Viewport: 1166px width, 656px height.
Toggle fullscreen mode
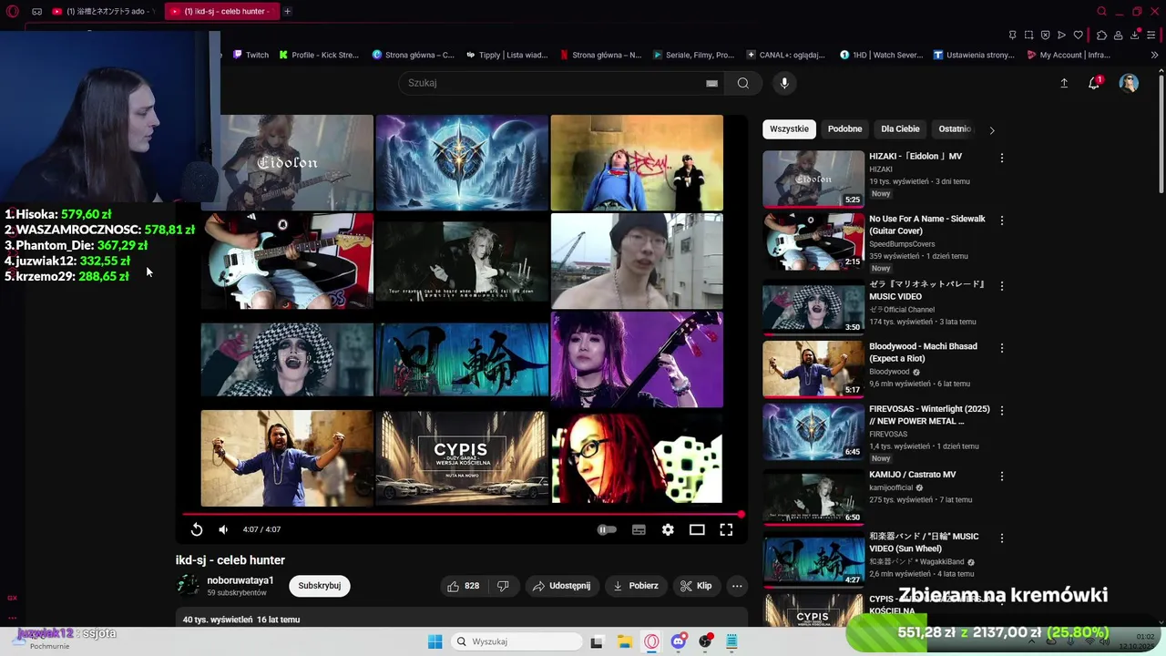726,529
